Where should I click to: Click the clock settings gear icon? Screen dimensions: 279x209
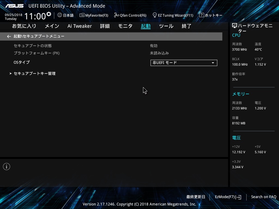pyautogui.click(x=48, y=14)
